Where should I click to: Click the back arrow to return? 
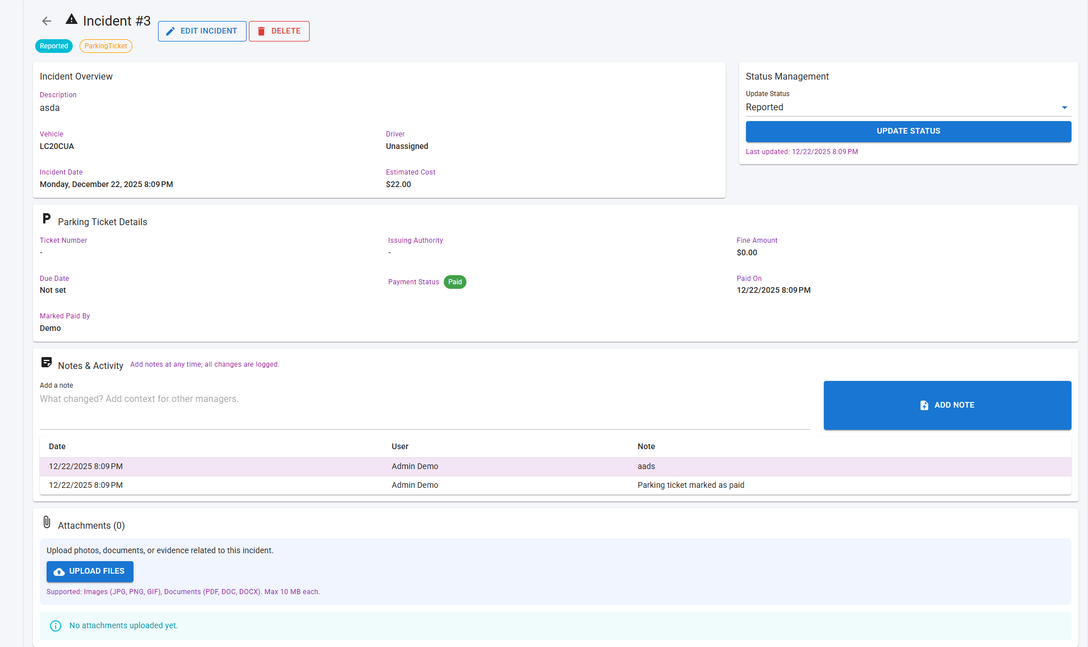pos(46,20)
